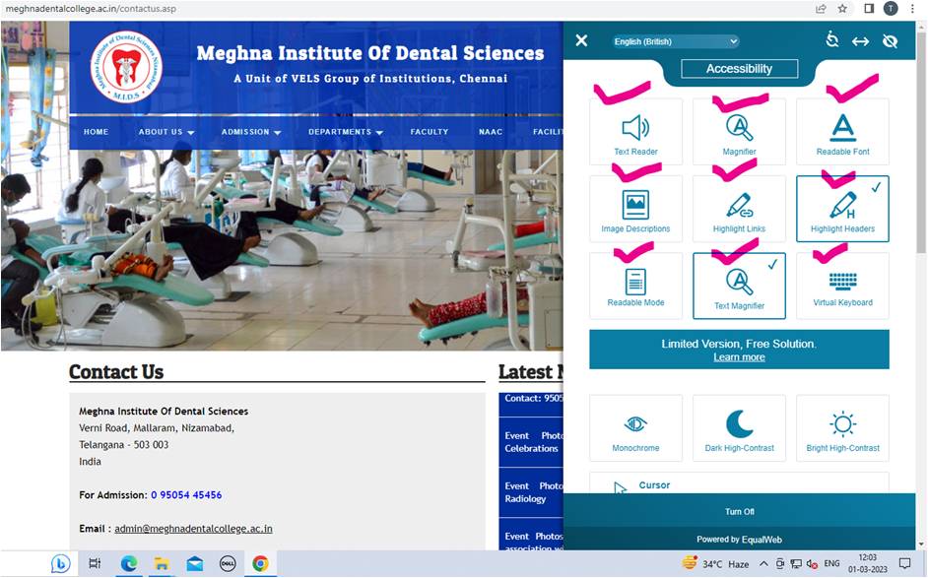
Task: Expand the DEPARTMENTS menu
Action: (x=346, y=132)
